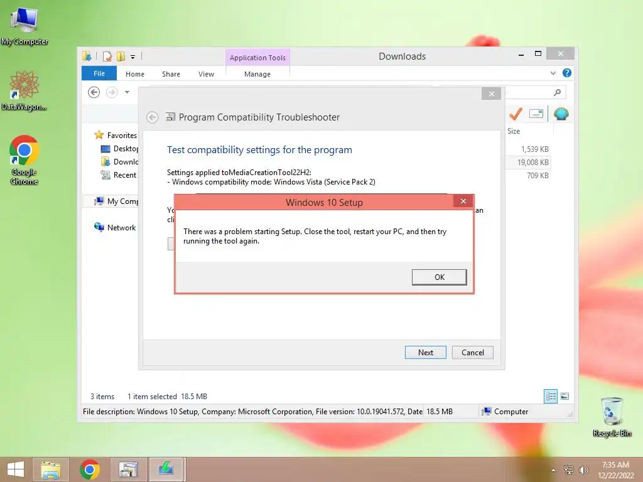Viewport: 643px width, 482px height.
Task: Sort by the Size column header
Action: pos(514,131)
